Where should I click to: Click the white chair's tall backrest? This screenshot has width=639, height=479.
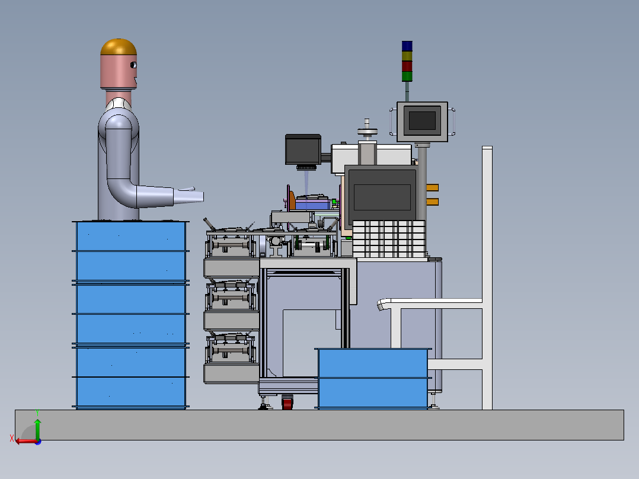pyautogui.click(x=487, y=277)
